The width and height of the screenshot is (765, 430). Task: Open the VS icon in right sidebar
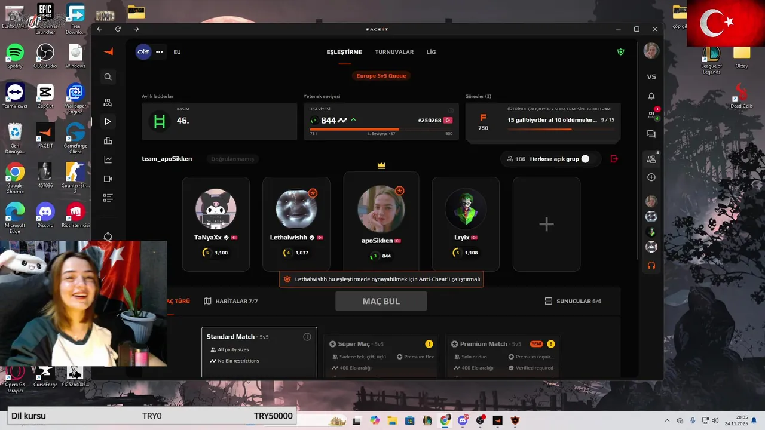pos(651,77)
